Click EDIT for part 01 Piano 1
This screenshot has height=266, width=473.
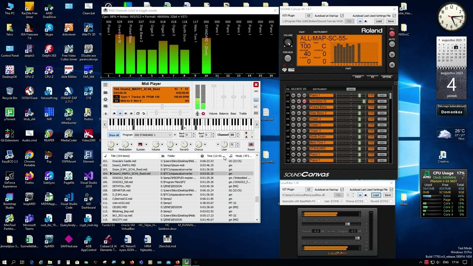382,95
